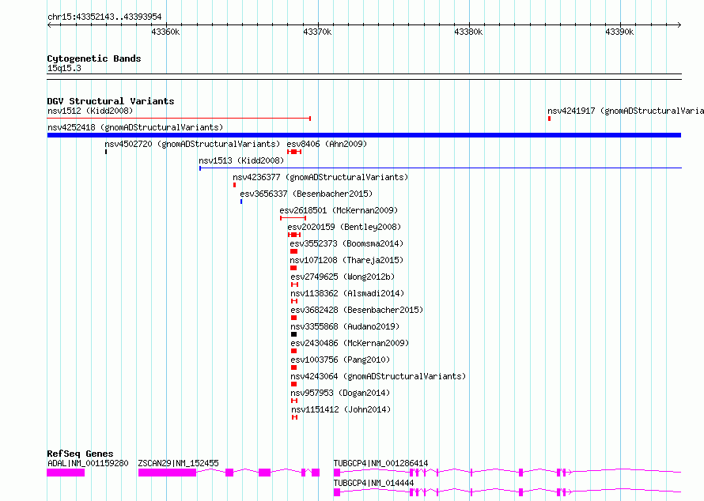Click the red glyph under nsv1151412
The width and height of the screenshot is (704, 501).
[294, 417]
